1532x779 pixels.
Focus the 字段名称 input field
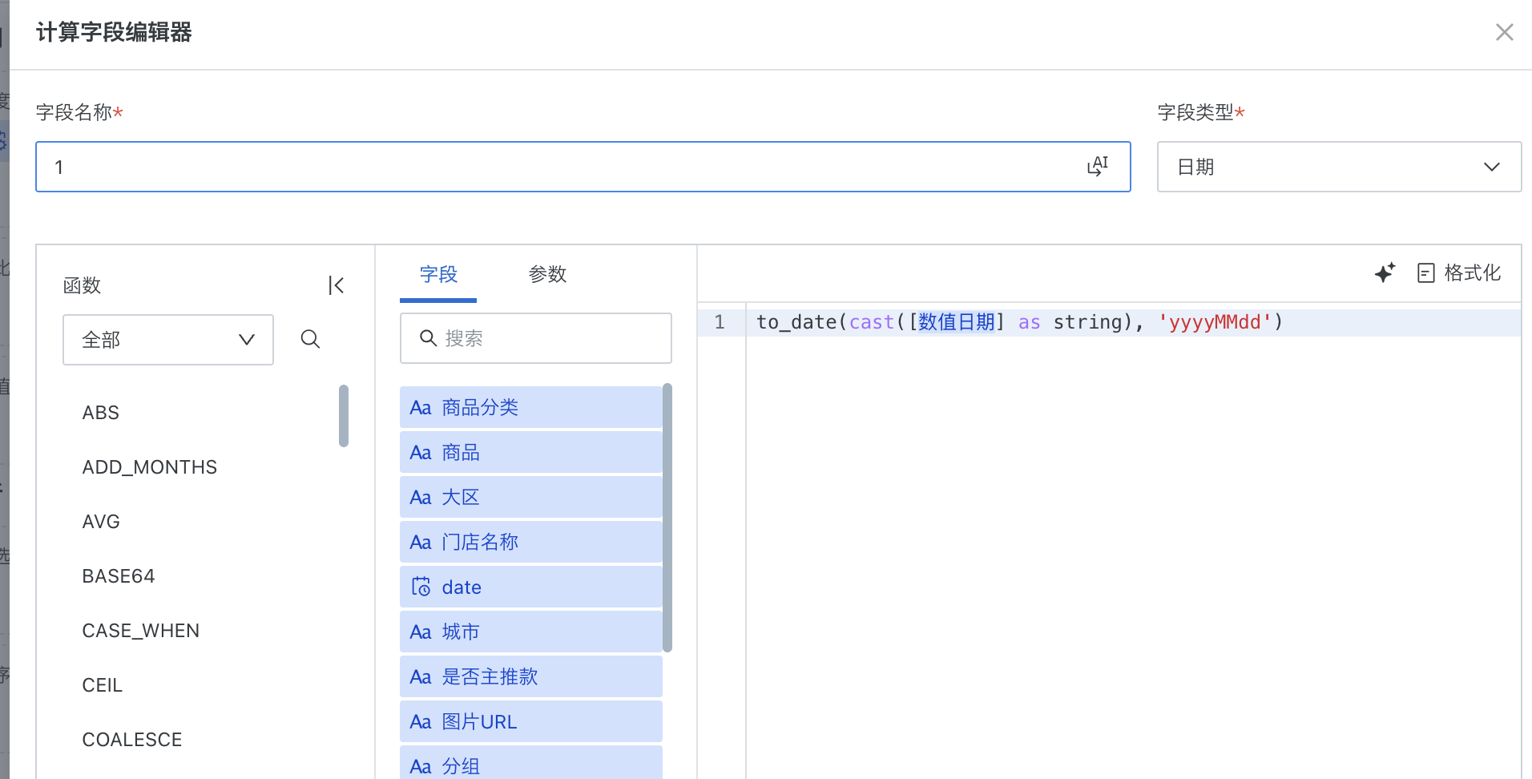click(583, 167)
